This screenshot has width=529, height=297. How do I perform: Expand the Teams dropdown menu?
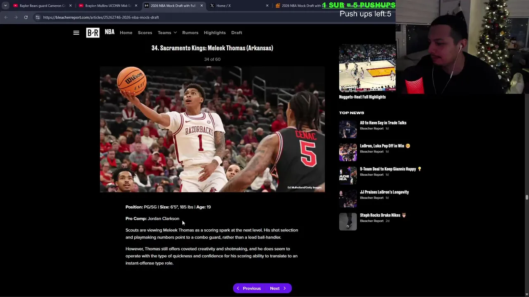click(167, 33)
